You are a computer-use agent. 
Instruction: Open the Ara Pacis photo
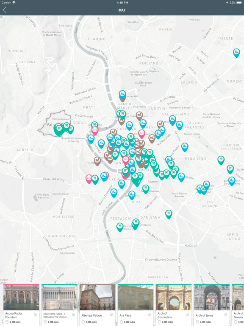[x=136, y=298]
